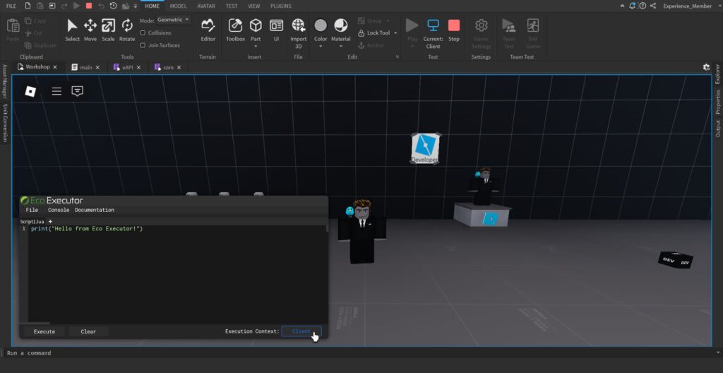This screenshot has width=723, height=373.
Task: Click the Color swatch circle
Action: [x=321, y=25]
